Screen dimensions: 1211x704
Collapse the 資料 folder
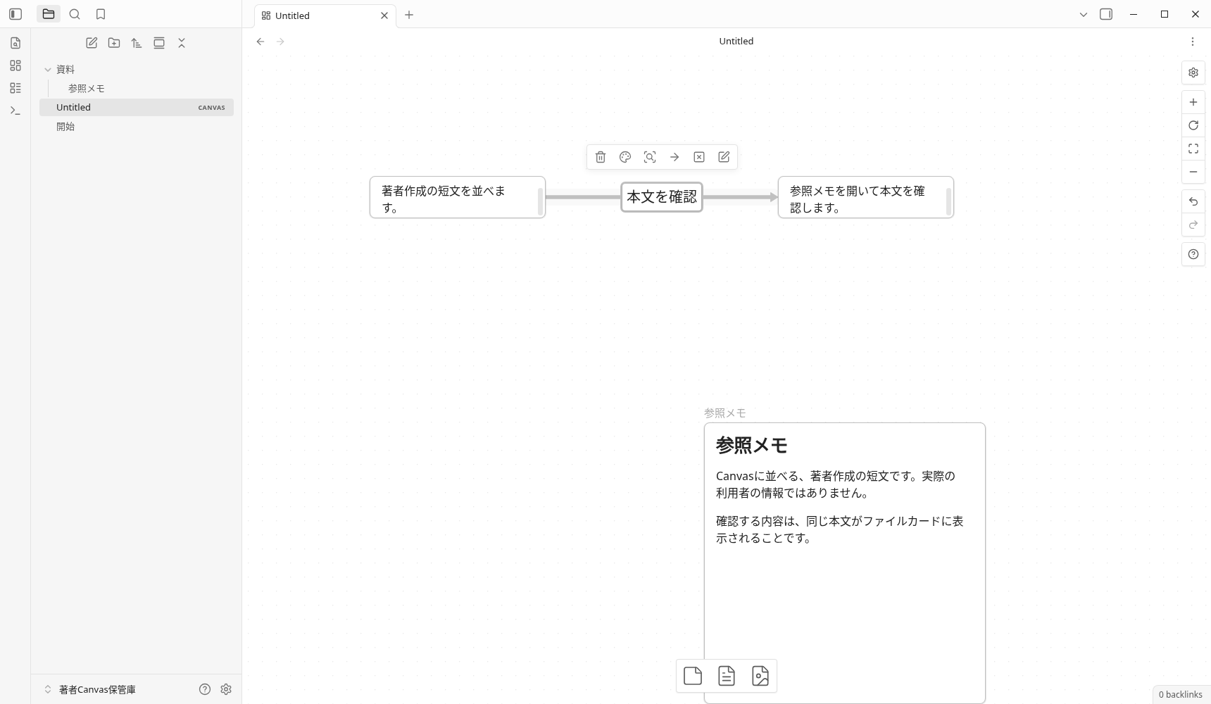[x=137, y=69]
